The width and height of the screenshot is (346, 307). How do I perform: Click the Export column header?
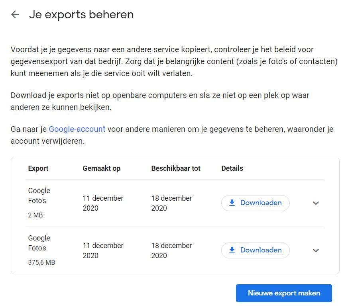(38, 168)
